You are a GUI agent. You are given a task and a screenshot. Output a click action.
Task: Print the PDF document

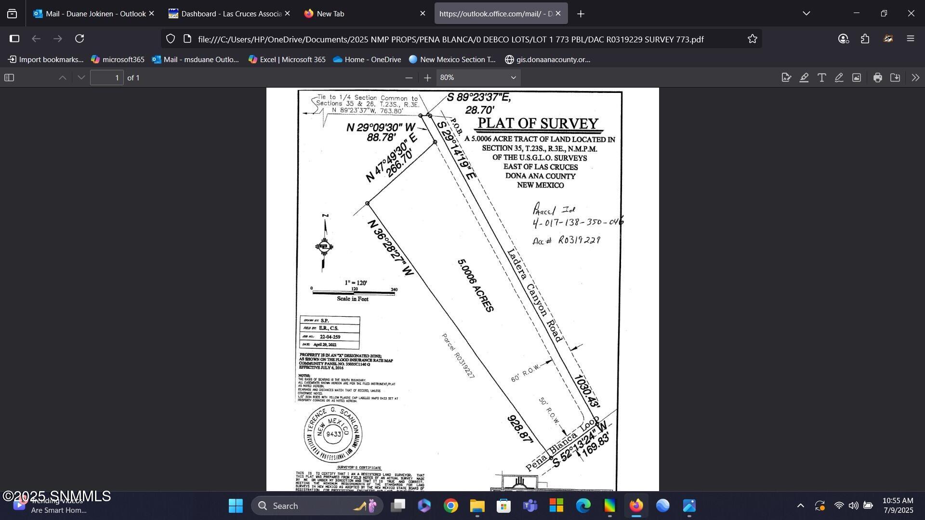[878, 78]
